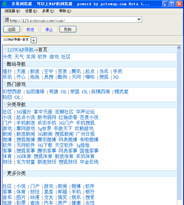Open the 天气 link
This screenshot has width=184, height=205.
pos(19,57)
